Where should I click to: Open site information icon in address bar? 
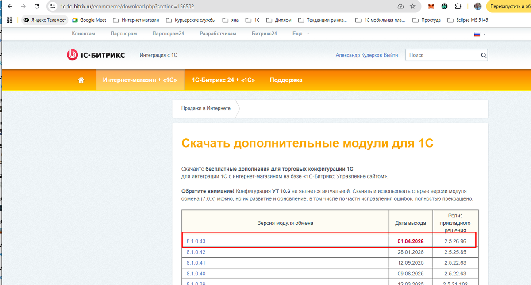click(x=53, y=7)
